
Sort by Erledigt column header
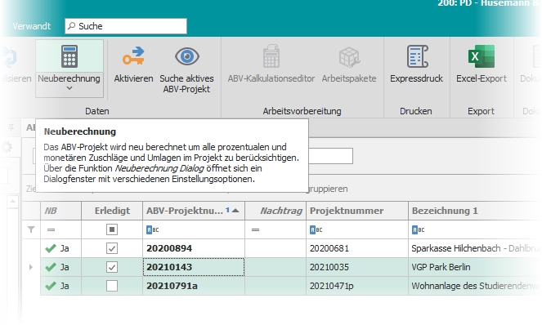point(112,211)
